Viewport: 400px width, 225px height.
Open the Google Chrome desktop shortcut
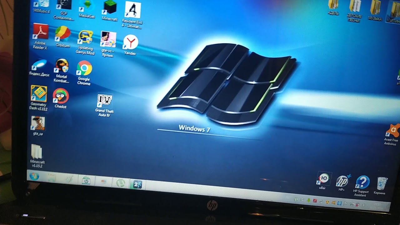(84, 73)
